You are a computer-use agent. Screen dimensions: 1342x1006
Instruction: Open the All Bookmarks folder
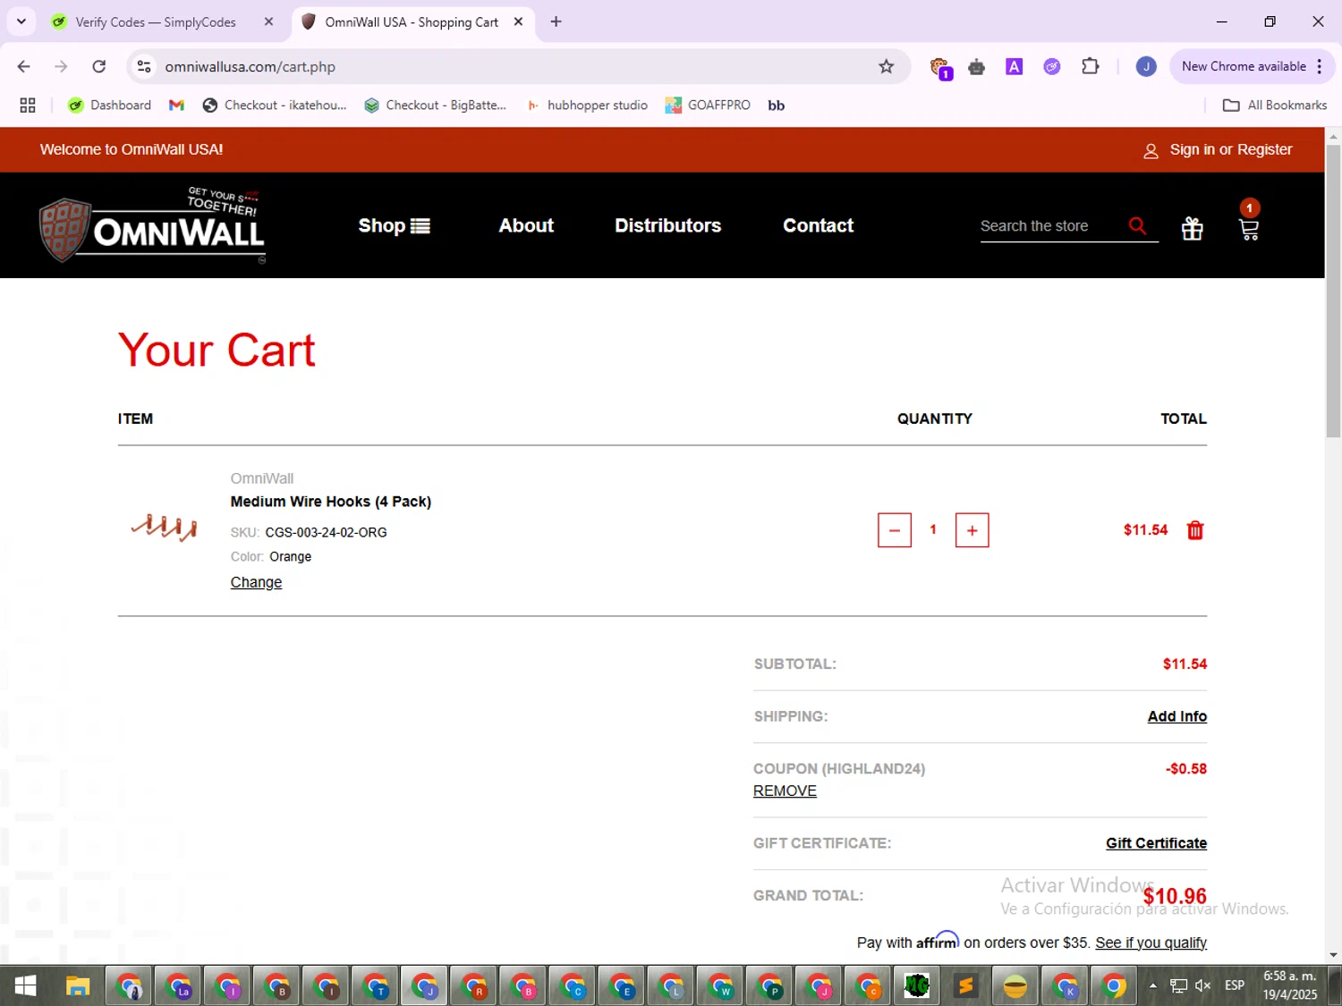point(1275,106)
